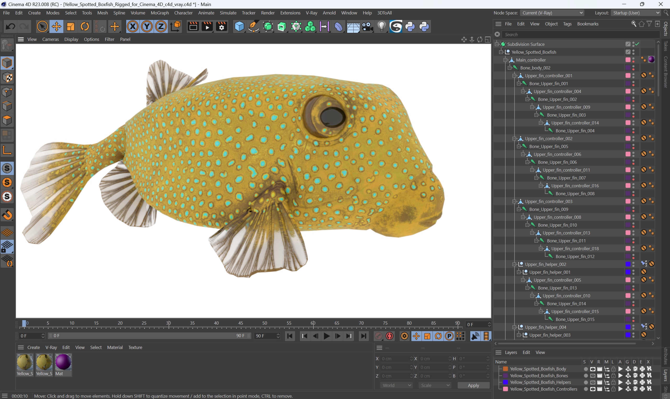
Task: Open Render to Picture Viewer
Action: tap(207, 27)
